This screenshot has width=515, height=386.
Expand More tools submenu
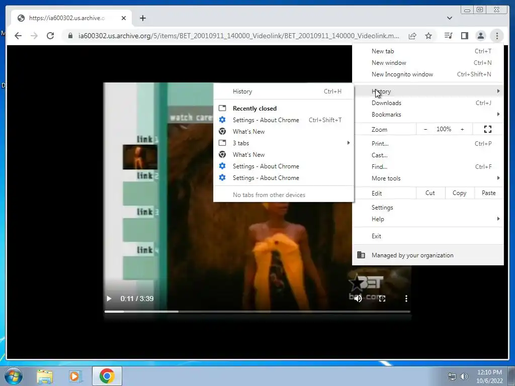click(x=428, y=178)
